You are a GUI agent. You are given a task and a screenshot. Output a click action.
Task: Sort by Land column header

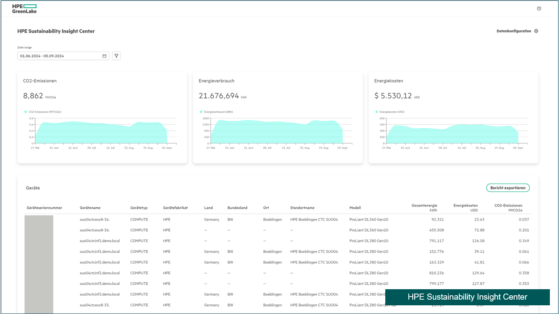[209, 208]
